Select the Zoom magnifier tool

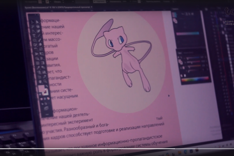point(45,81)
